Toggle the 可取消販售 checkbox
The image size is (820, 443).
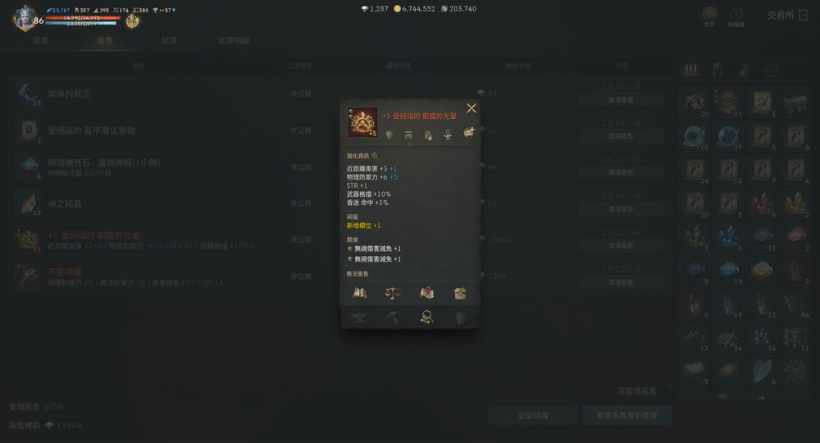tap(666, 390)
